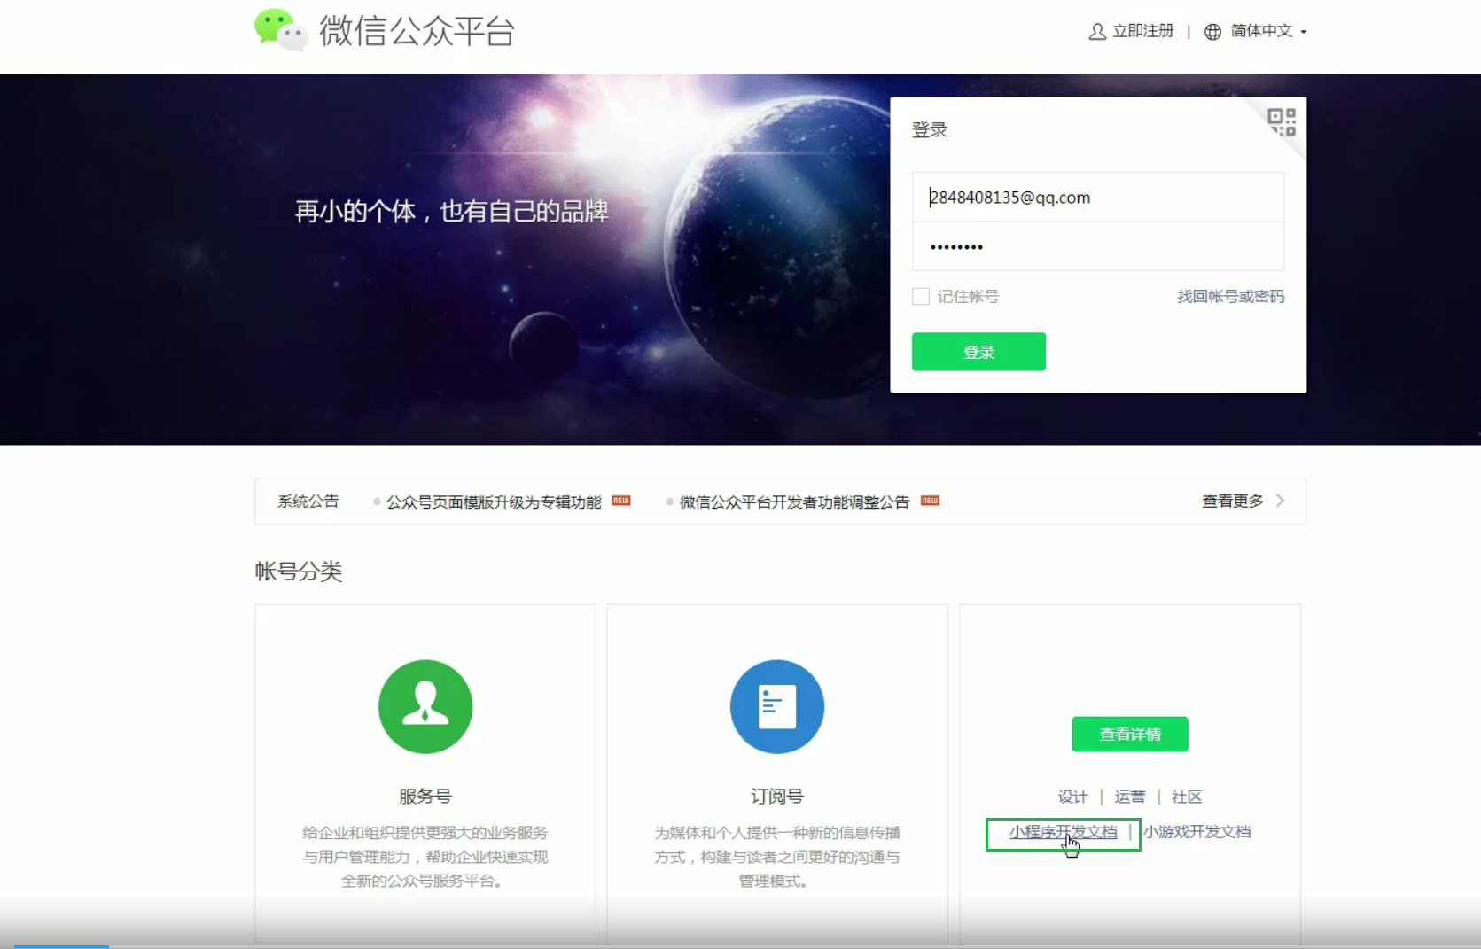1481x949 pixels.
Task: Click the green 服务号 account icon
Action: point(425,706)
